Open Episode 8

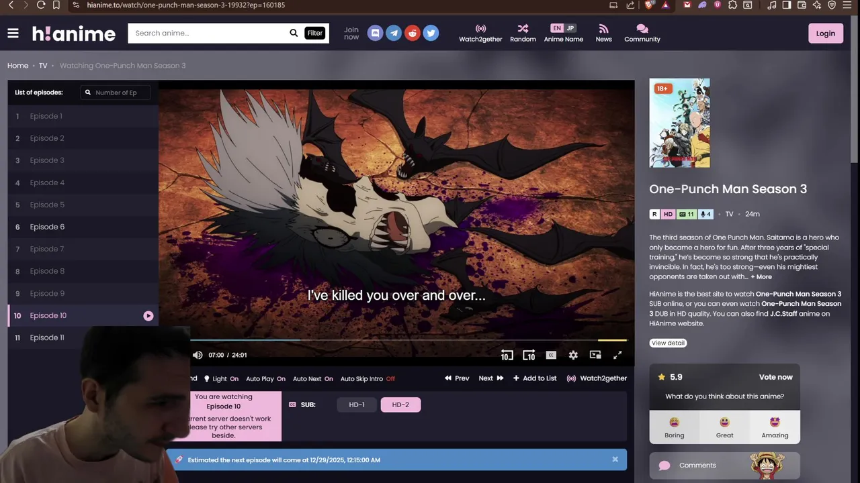(83, 271)
